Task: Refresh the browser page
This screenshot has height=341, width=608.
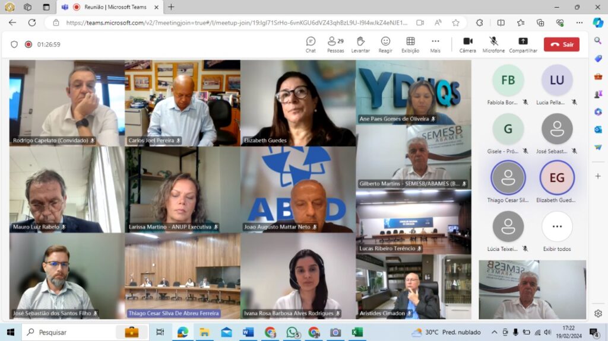Action: pyautogui.click(x=32, y=23)
